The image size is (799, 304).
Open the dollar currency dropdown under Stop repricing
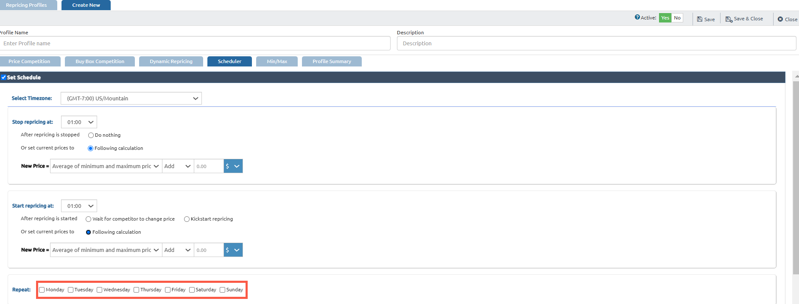coord(233,166)
